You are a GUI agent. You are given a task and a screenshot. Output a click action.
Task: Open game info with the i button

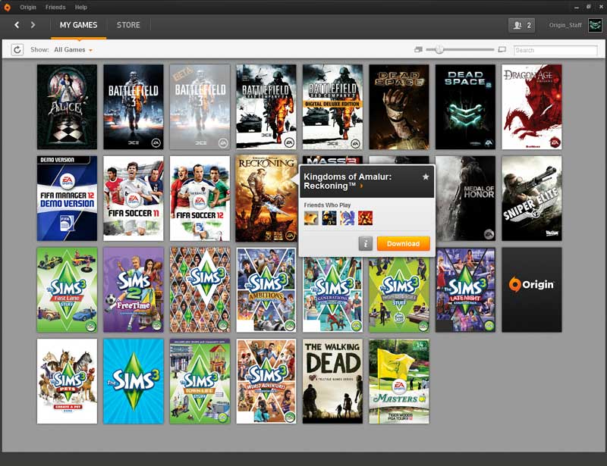[x=366, y=244]
